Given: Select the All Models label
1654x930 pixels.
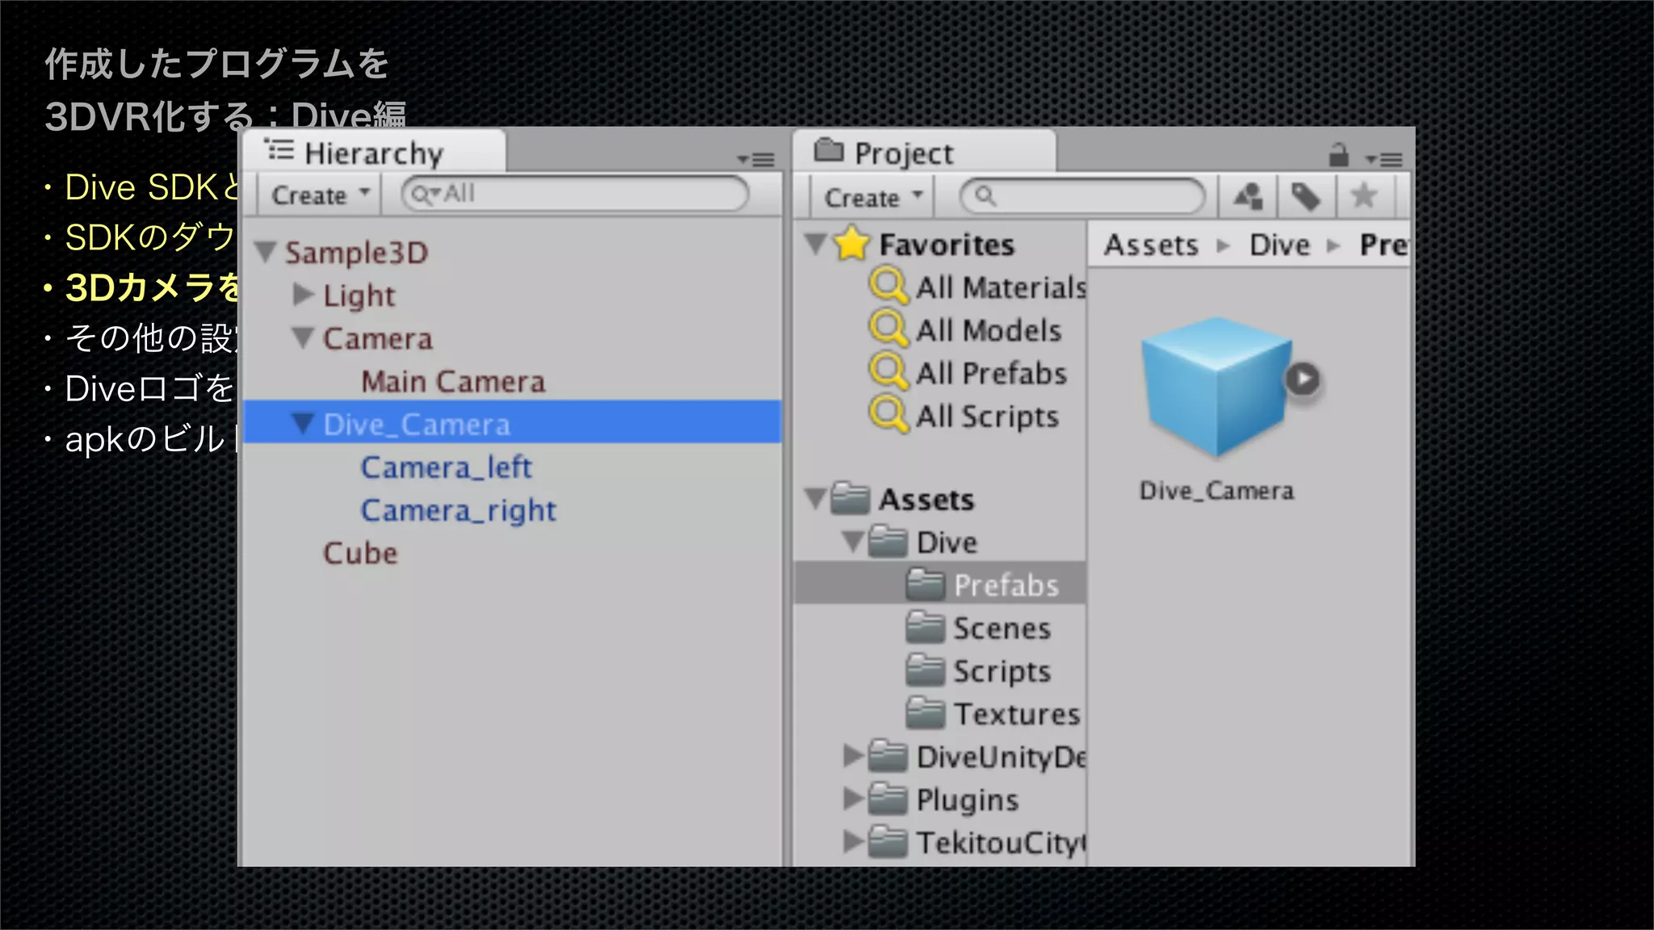Looking at the screenshot, I should [989, 330].
